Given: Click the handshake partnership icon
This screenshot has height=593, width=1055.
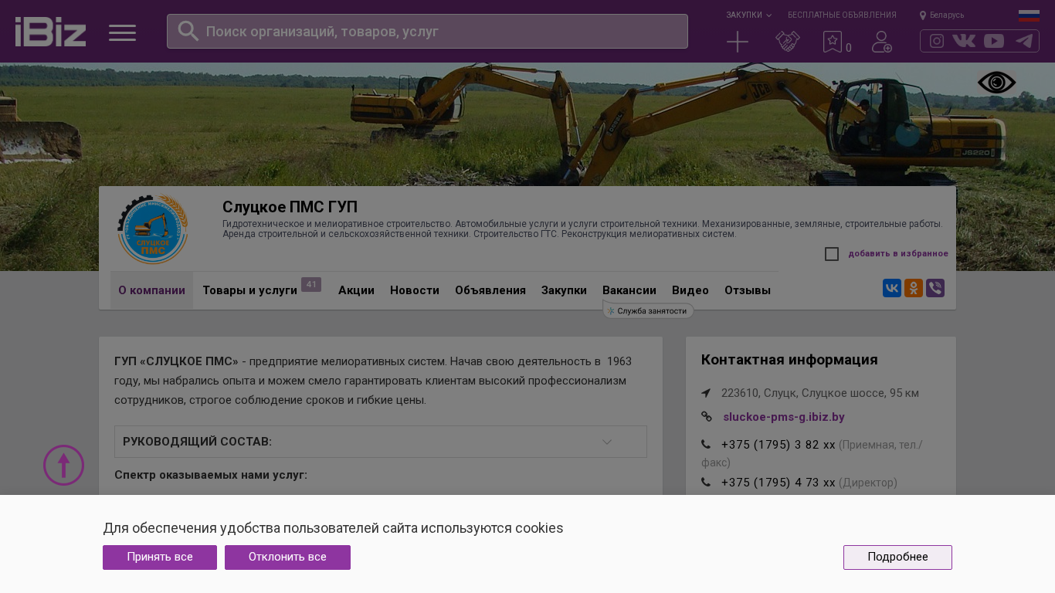Looking at the screenshot, I should pos(787,42).
